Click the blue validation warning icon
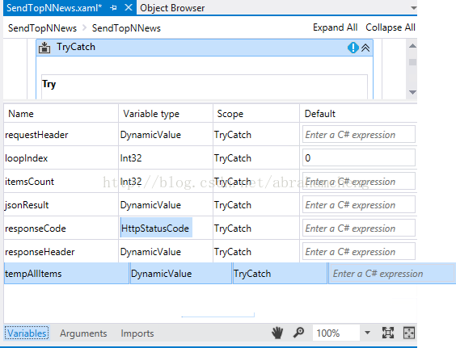This screenshot has height=348, width=456. [x=353, y=48]
